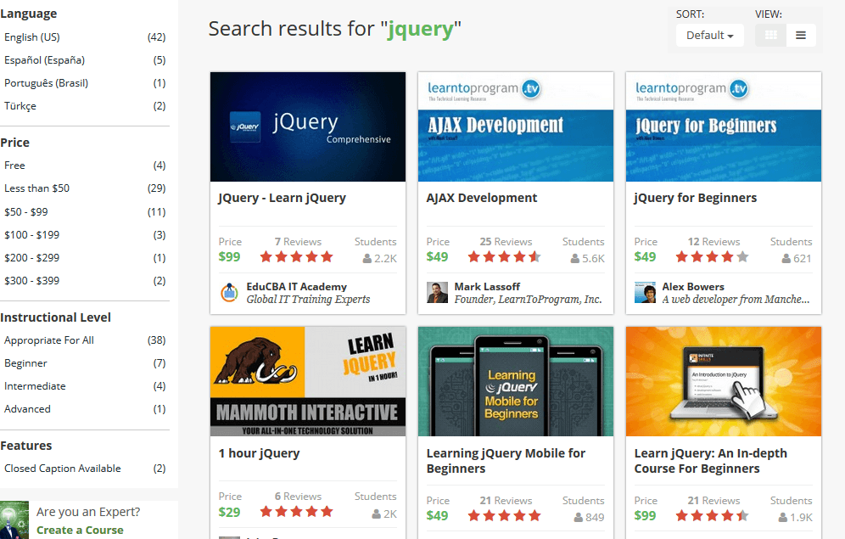
Task: Click students icon beside 849
Action: point(579,518)
